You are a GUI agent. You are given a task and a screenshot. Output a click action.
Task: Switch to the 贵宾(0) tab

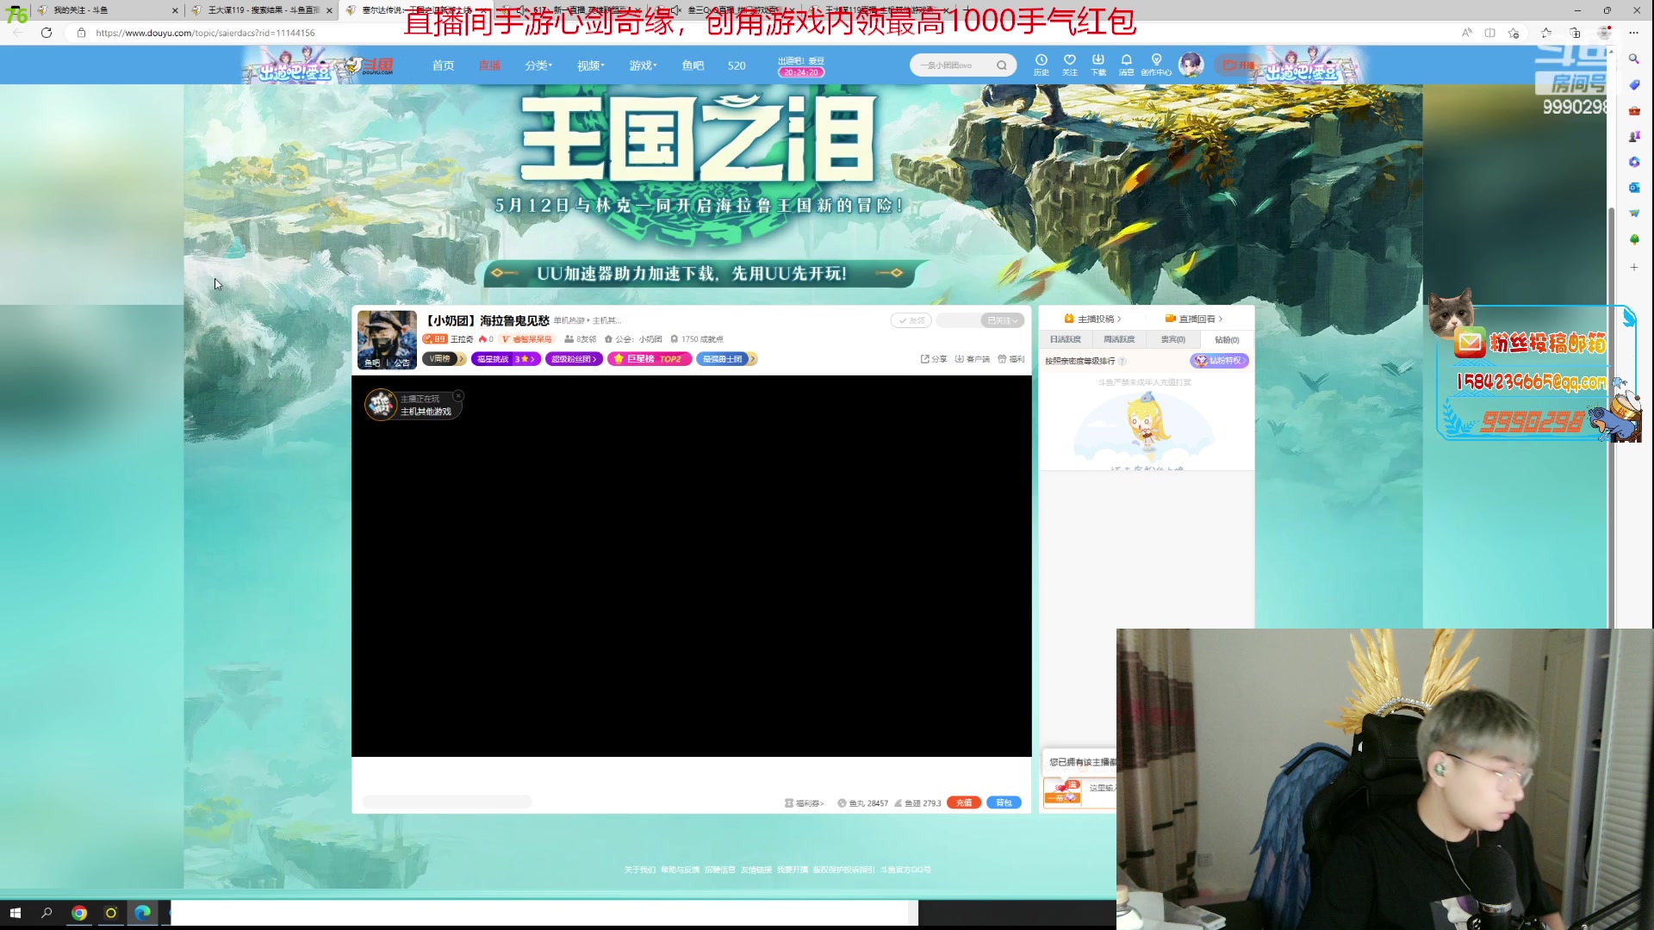pyautogui.click(x=1172, y=339)
